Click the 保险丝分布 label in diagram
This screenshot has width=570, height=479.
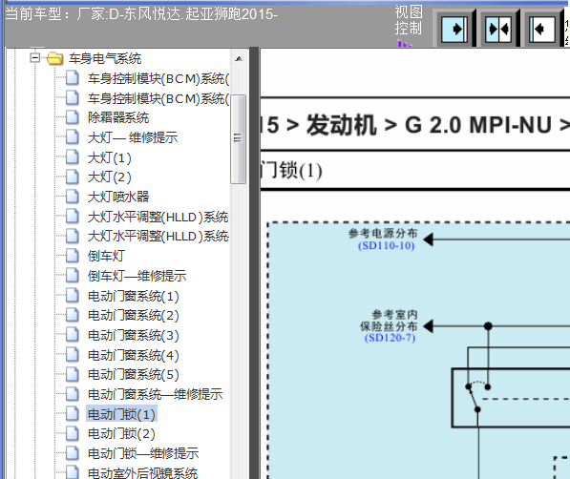(x=389, y=326)
